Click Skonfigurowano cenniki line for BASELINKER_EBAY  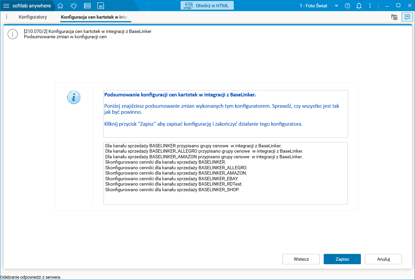pyautogui.click(x=172, y=179)
